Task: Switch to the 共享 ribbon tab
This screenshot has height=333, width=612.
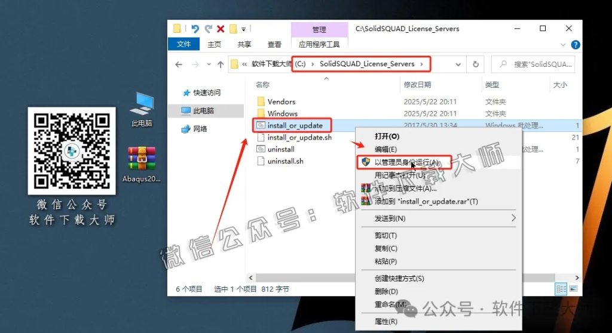Action: (x=244, y=44)
